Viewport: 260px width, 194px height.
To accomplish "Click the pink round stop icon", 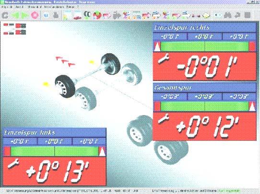I will click(x=35, y=15).
